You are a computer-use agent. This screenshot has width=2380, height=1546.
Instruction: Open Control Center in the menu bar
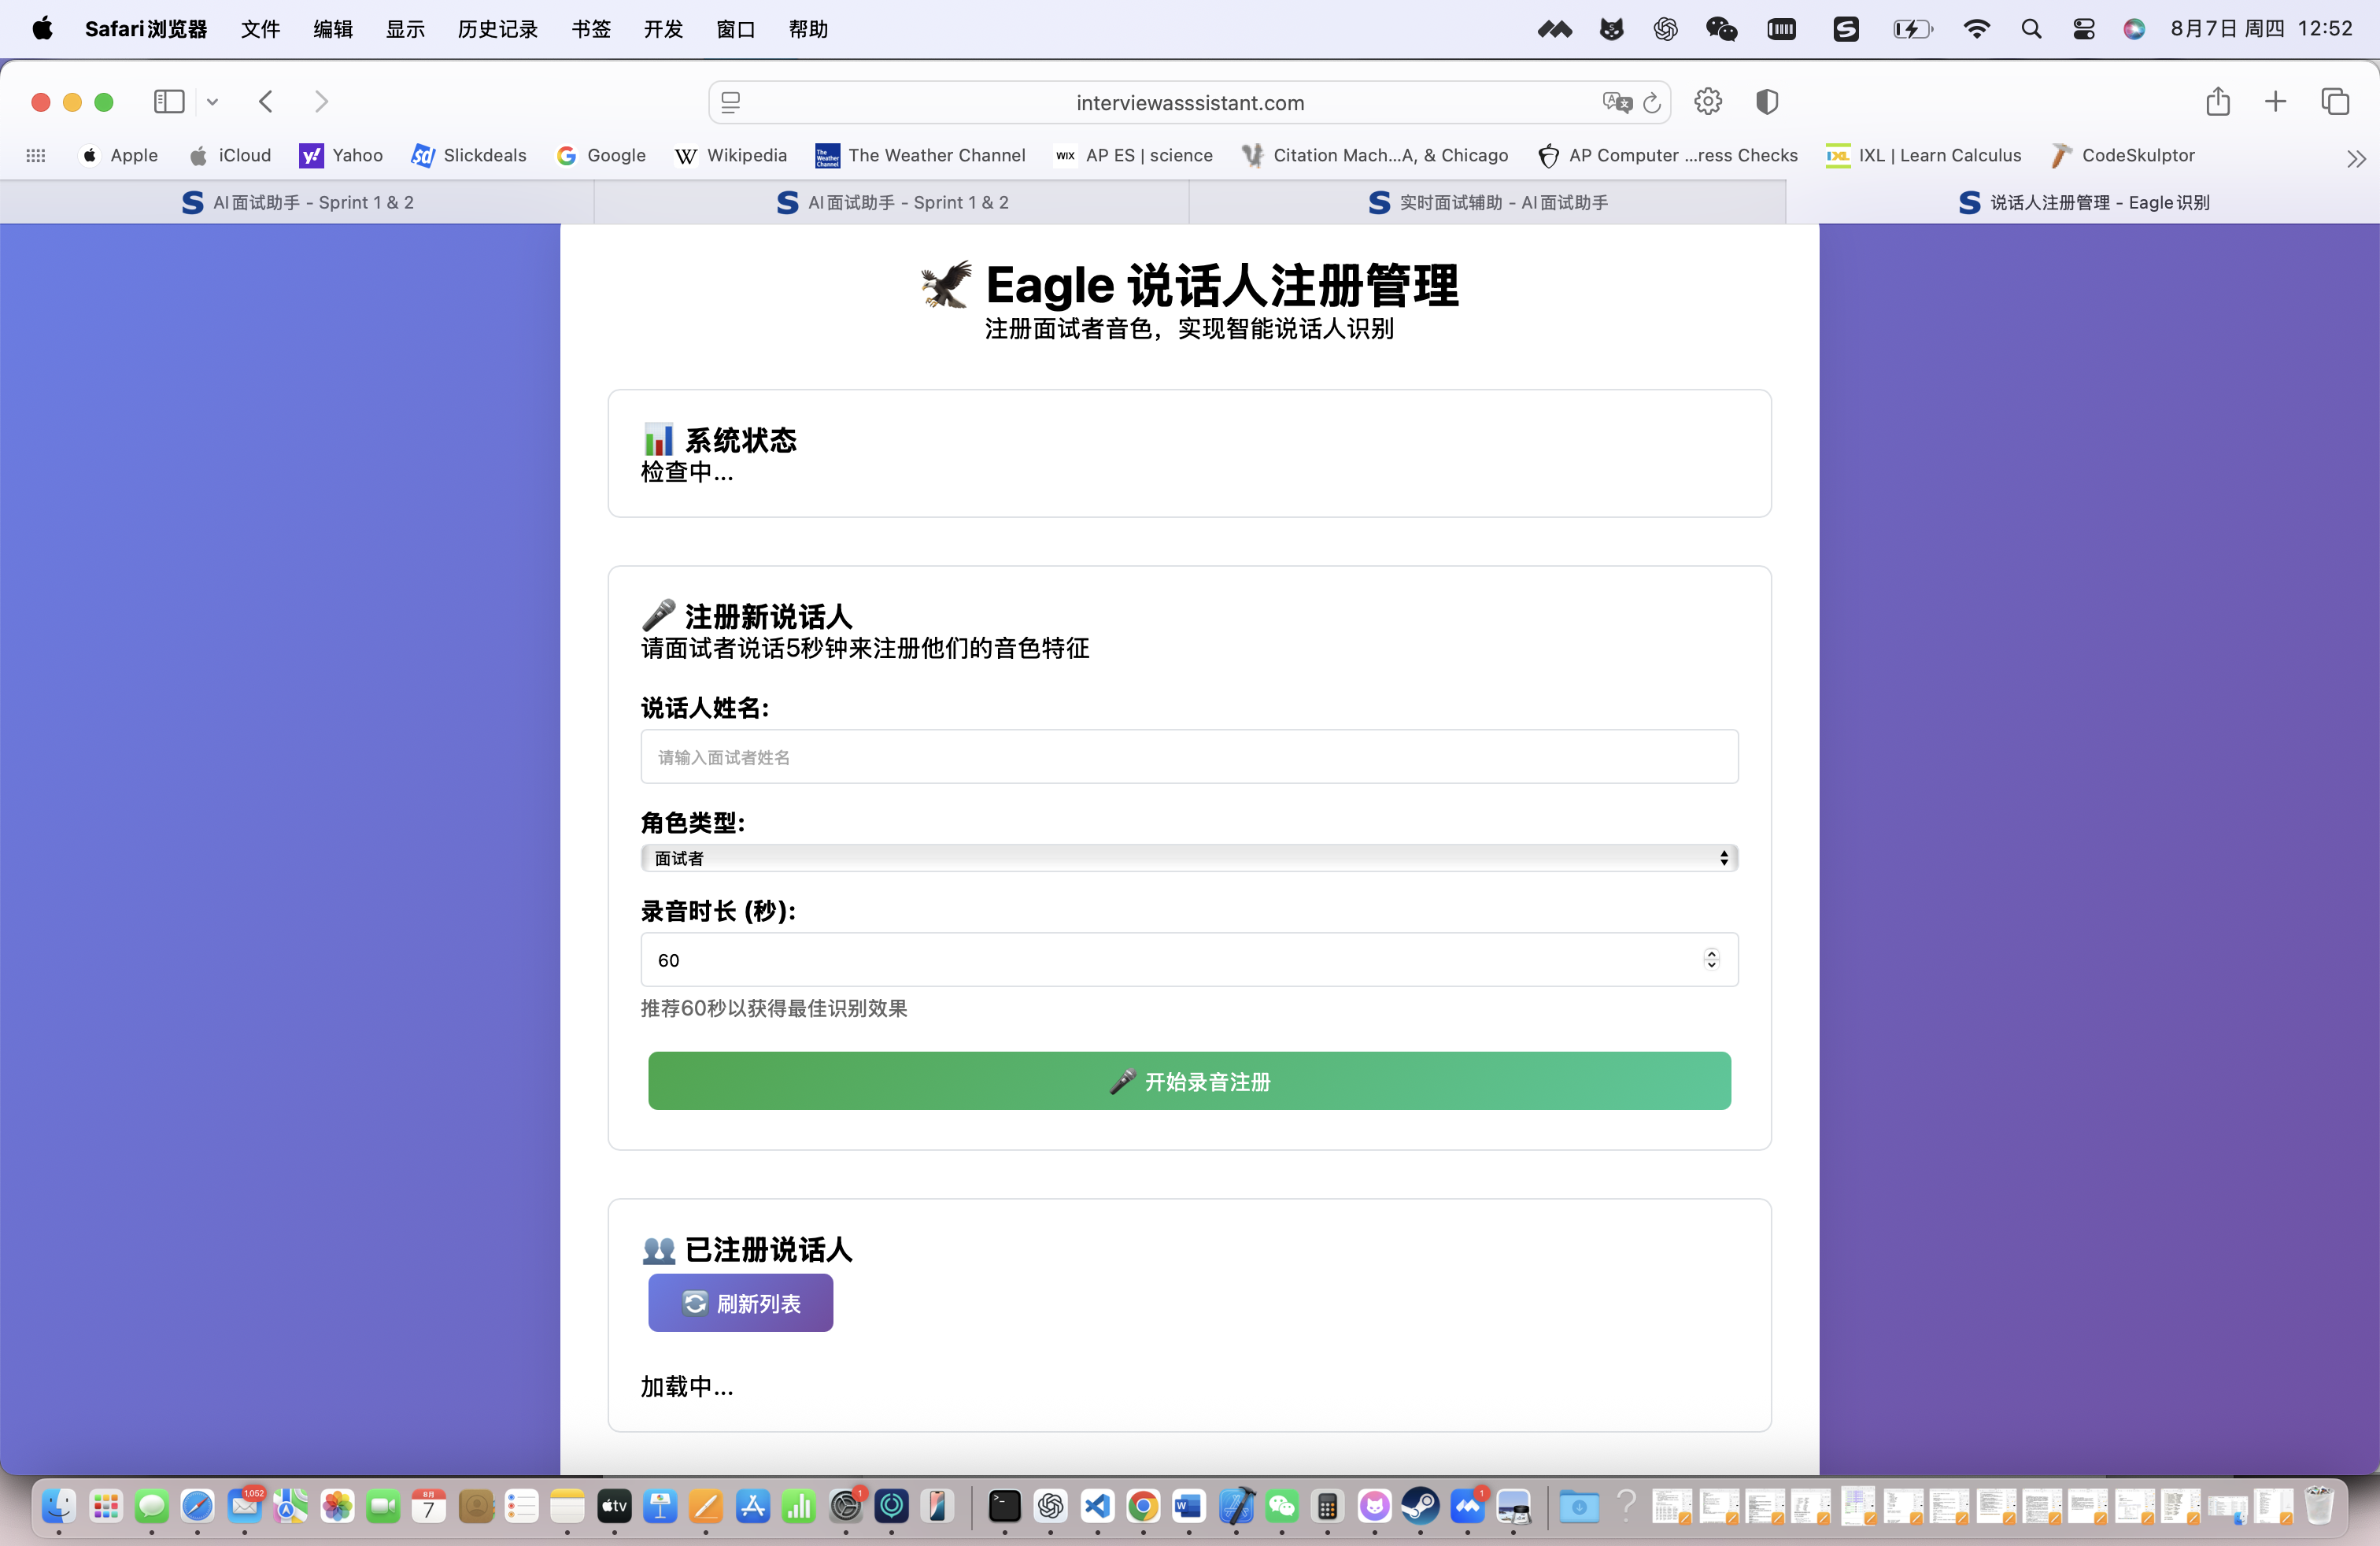2083,29
